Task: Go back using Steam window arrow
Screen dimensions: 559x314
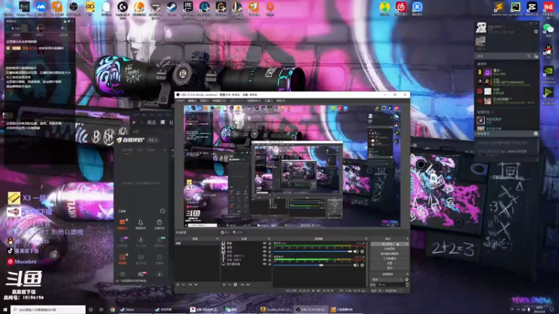Action: pos(134,123)
